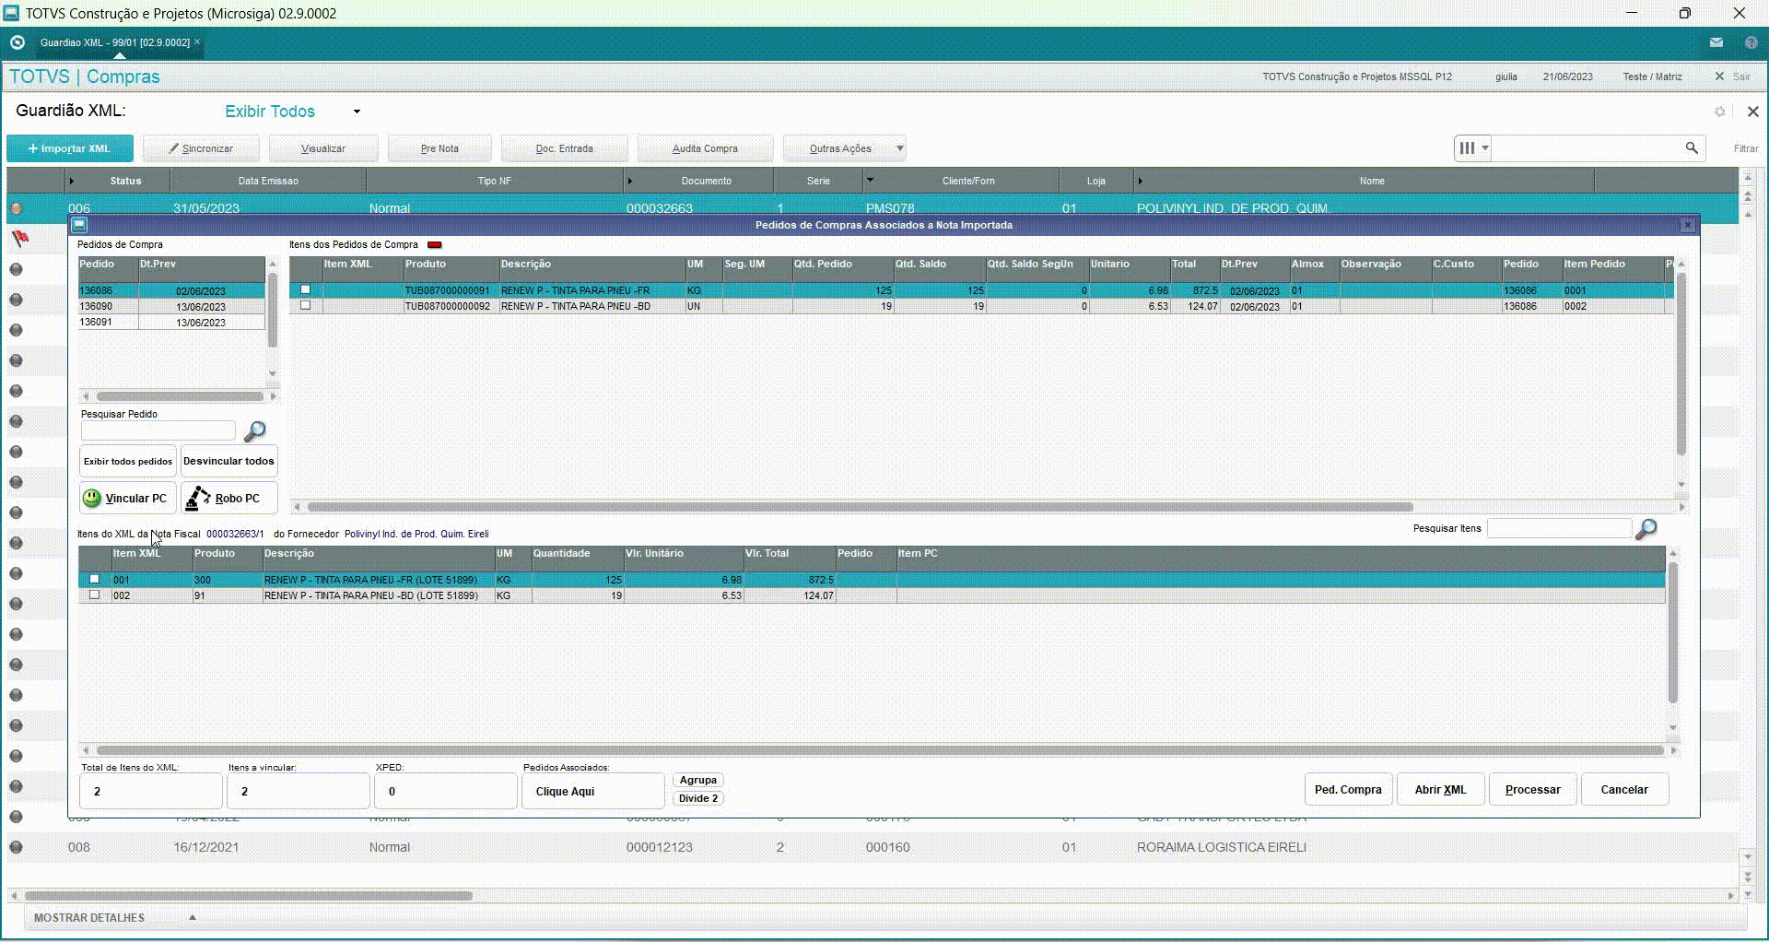Expand MOSTRAR DETALHES panel
The height and width of the screenshot is (942, 1769).
point(192,918)
